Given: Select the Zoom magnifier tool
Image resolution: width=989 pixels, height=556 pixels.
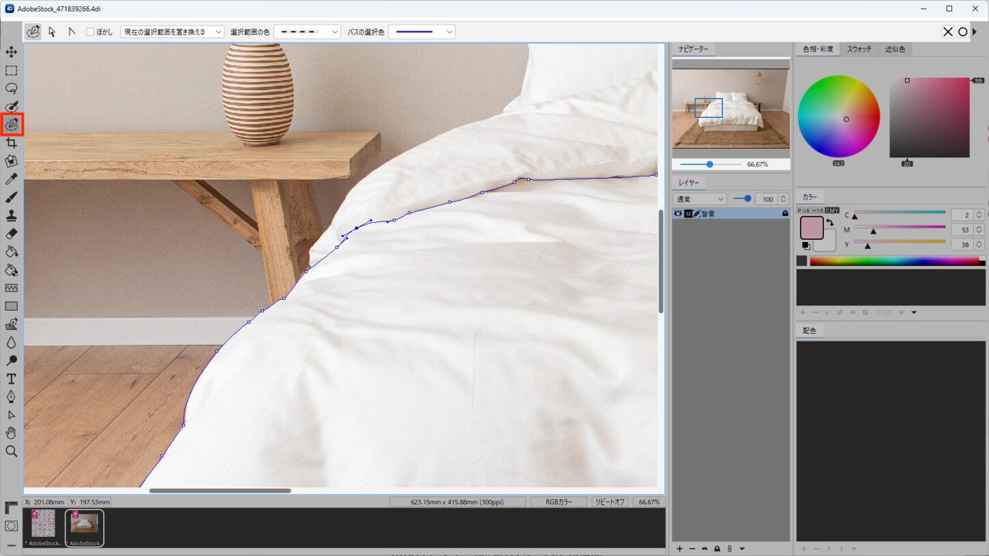Looking at the screenshot, I should point(12,451).
